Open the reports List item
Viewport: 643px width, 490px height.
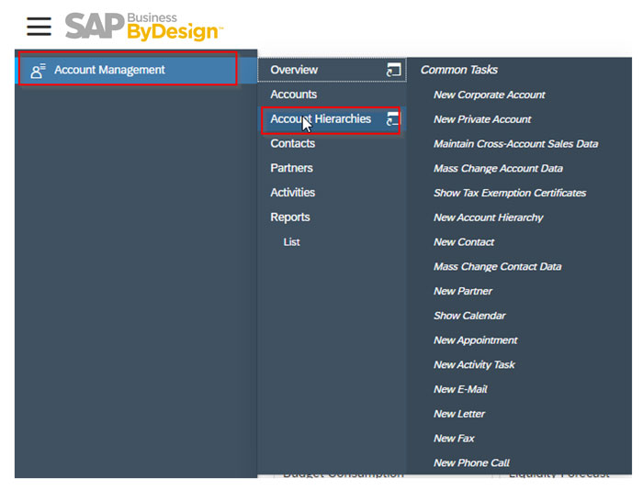pos(291,242)
